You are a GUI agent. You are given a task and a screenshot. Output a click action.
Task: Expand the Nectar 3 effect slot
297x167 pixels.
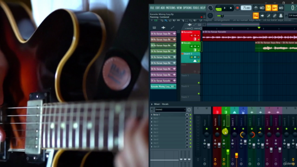click(152, 115)
